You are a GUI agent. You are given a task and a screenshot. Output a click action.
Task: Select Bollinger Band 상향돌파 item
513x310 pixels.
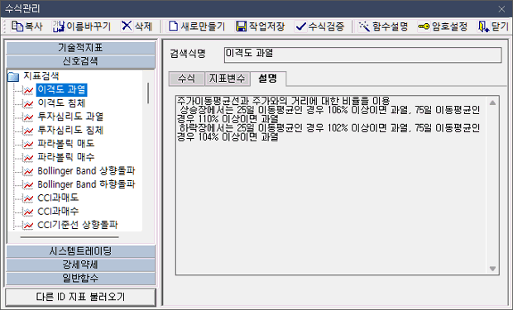tap(86, 170)
